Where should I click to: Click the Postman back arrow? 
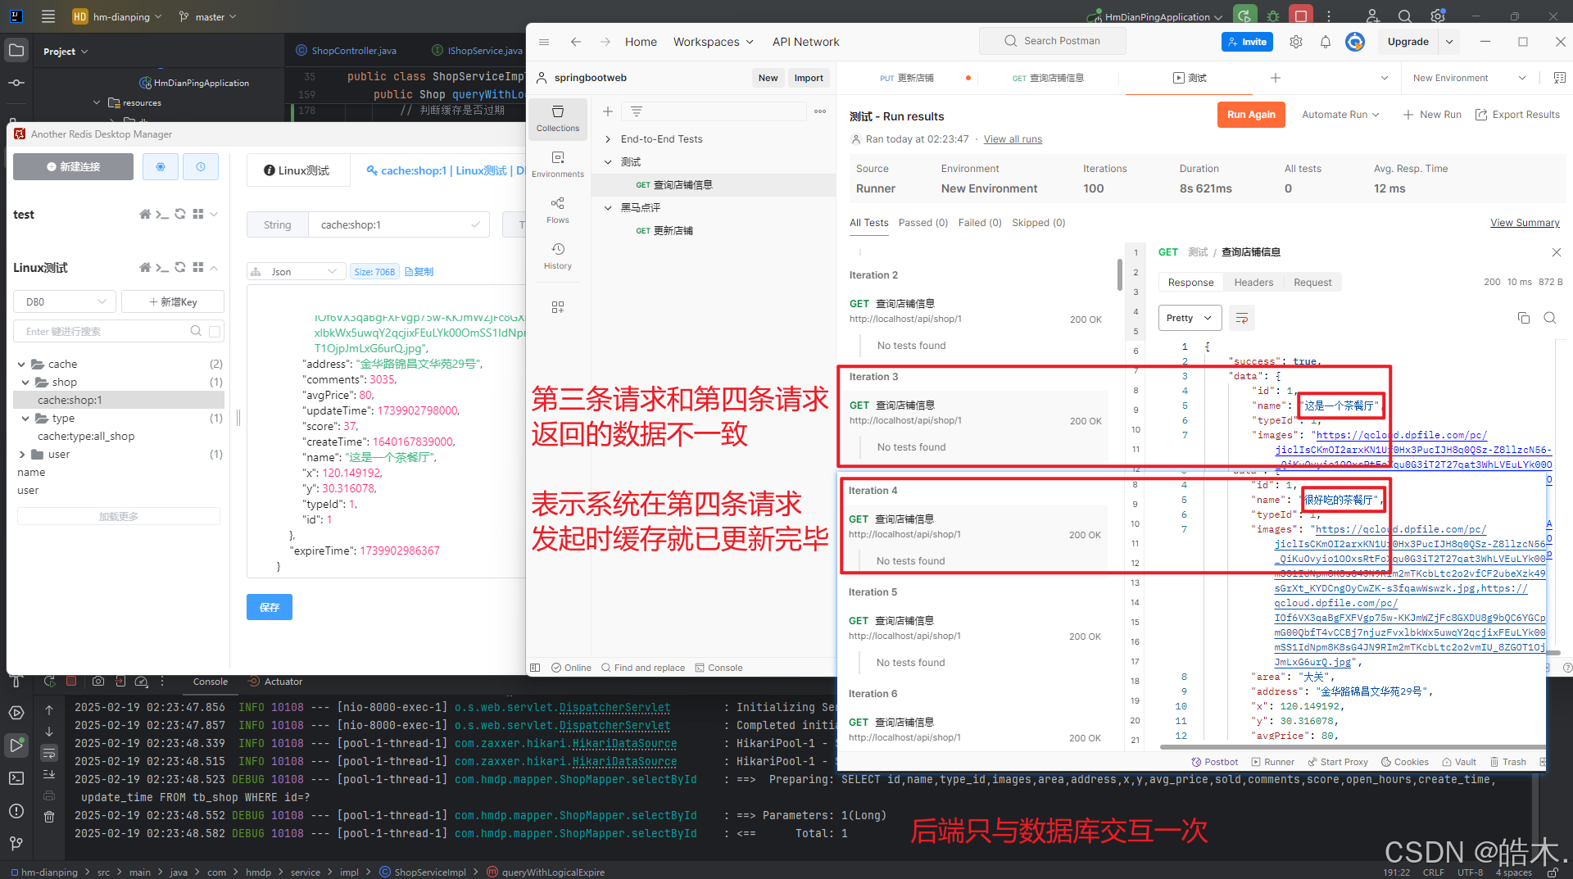click(576, 42)
